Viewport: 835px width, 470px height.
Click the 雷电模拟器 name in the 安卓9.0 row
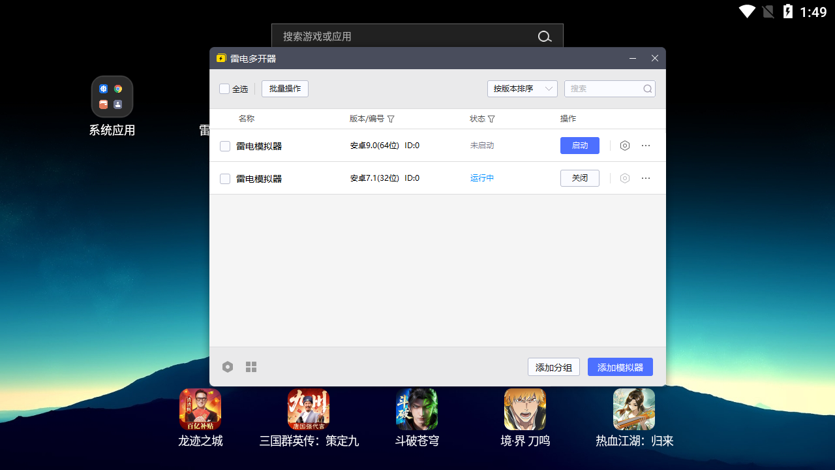click(259, 146)
